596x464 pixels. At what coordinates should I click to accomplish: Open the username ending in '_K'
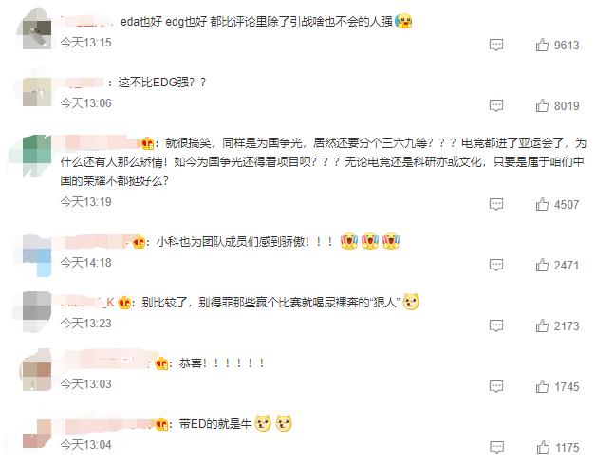(87, 303)
